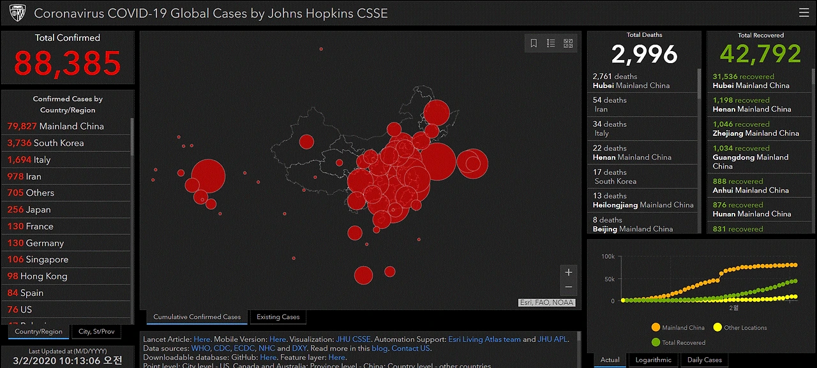Viewport: 817px width, 368px height.
Task: Zoom in the map with plus button
Action: point(569,272)
